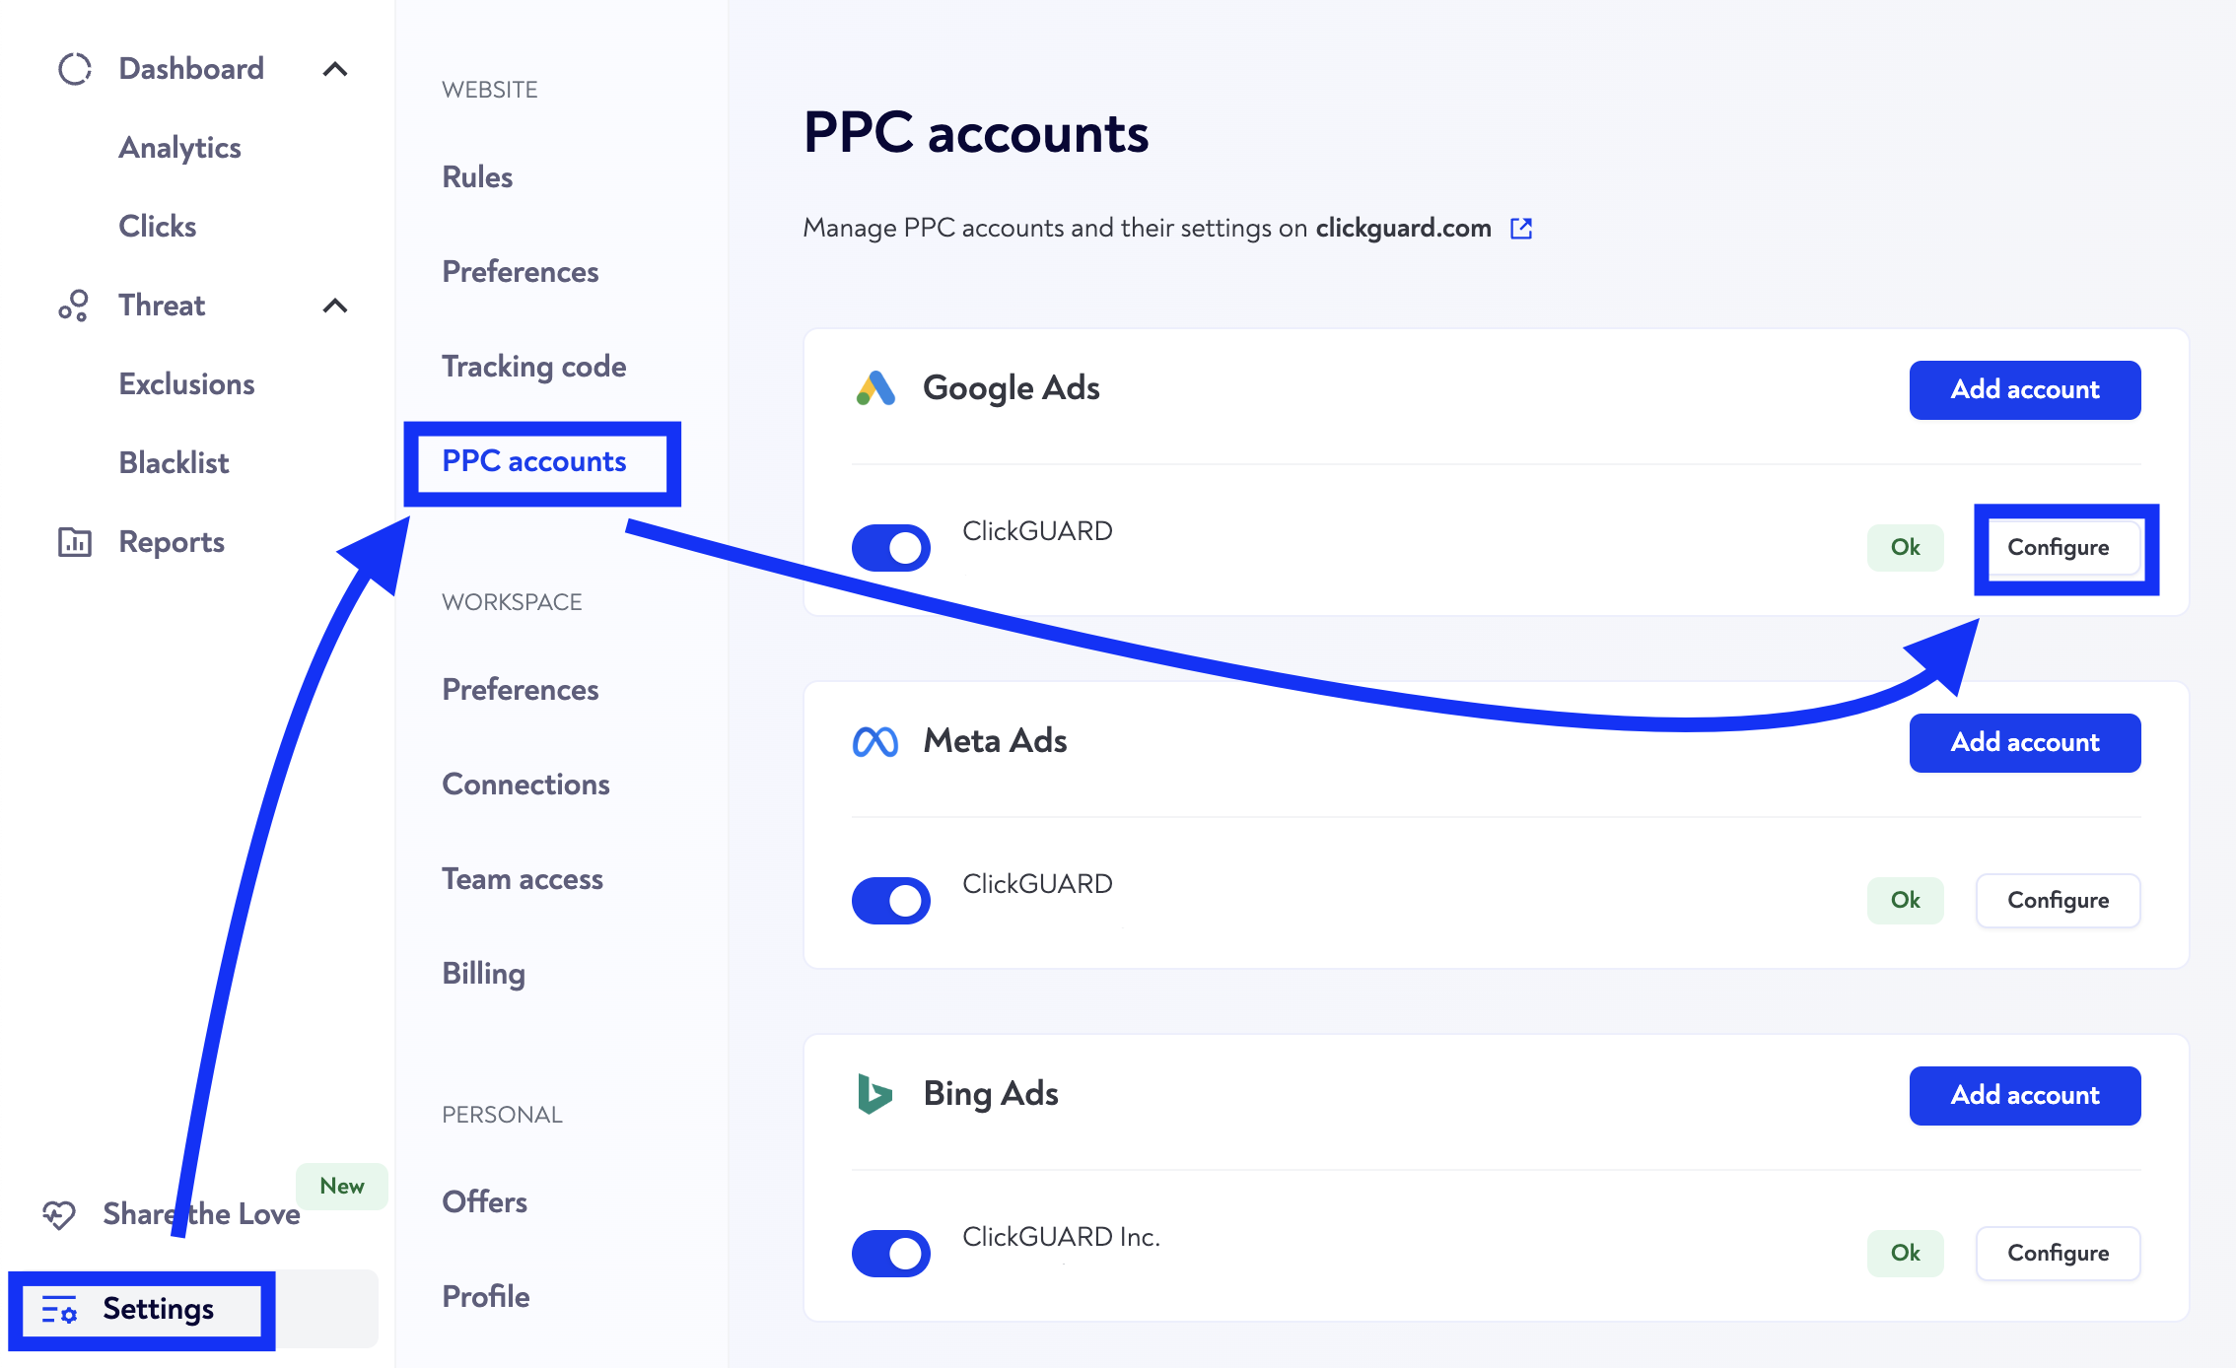Open Tracking code settings
Image resolution: width=2236 pixels, height=1368 pixels.
tap(533, 367)
